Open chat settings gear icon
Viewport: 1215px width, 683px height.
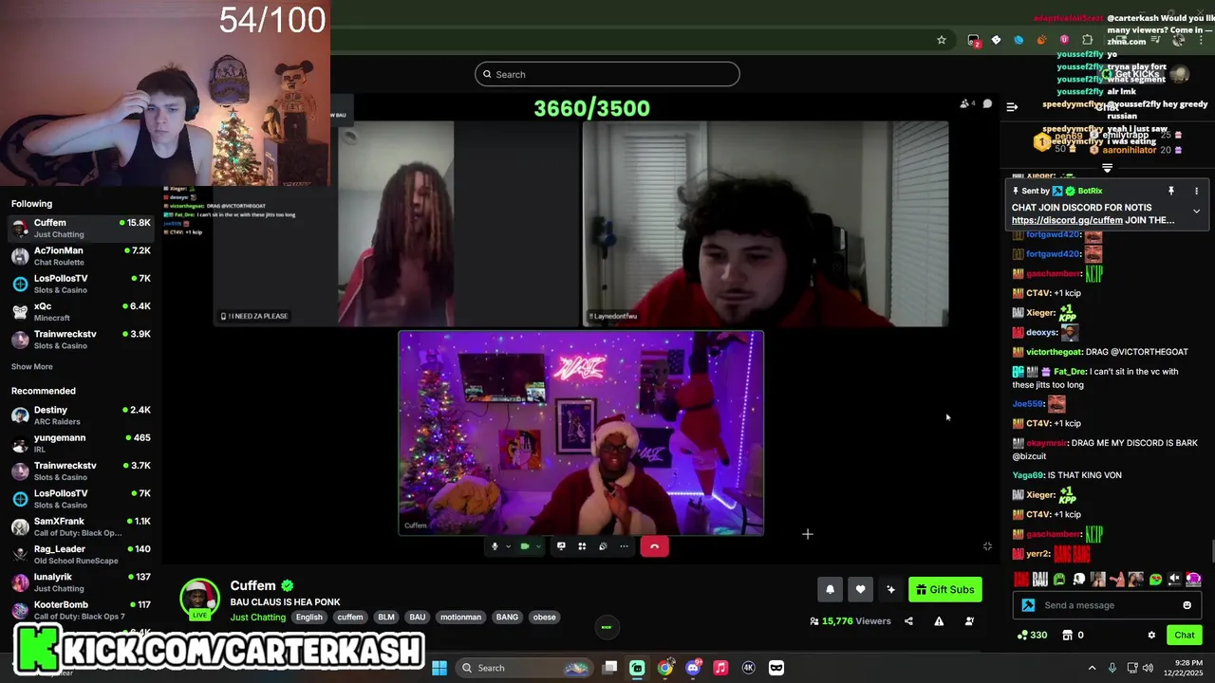pos(1151,635)
